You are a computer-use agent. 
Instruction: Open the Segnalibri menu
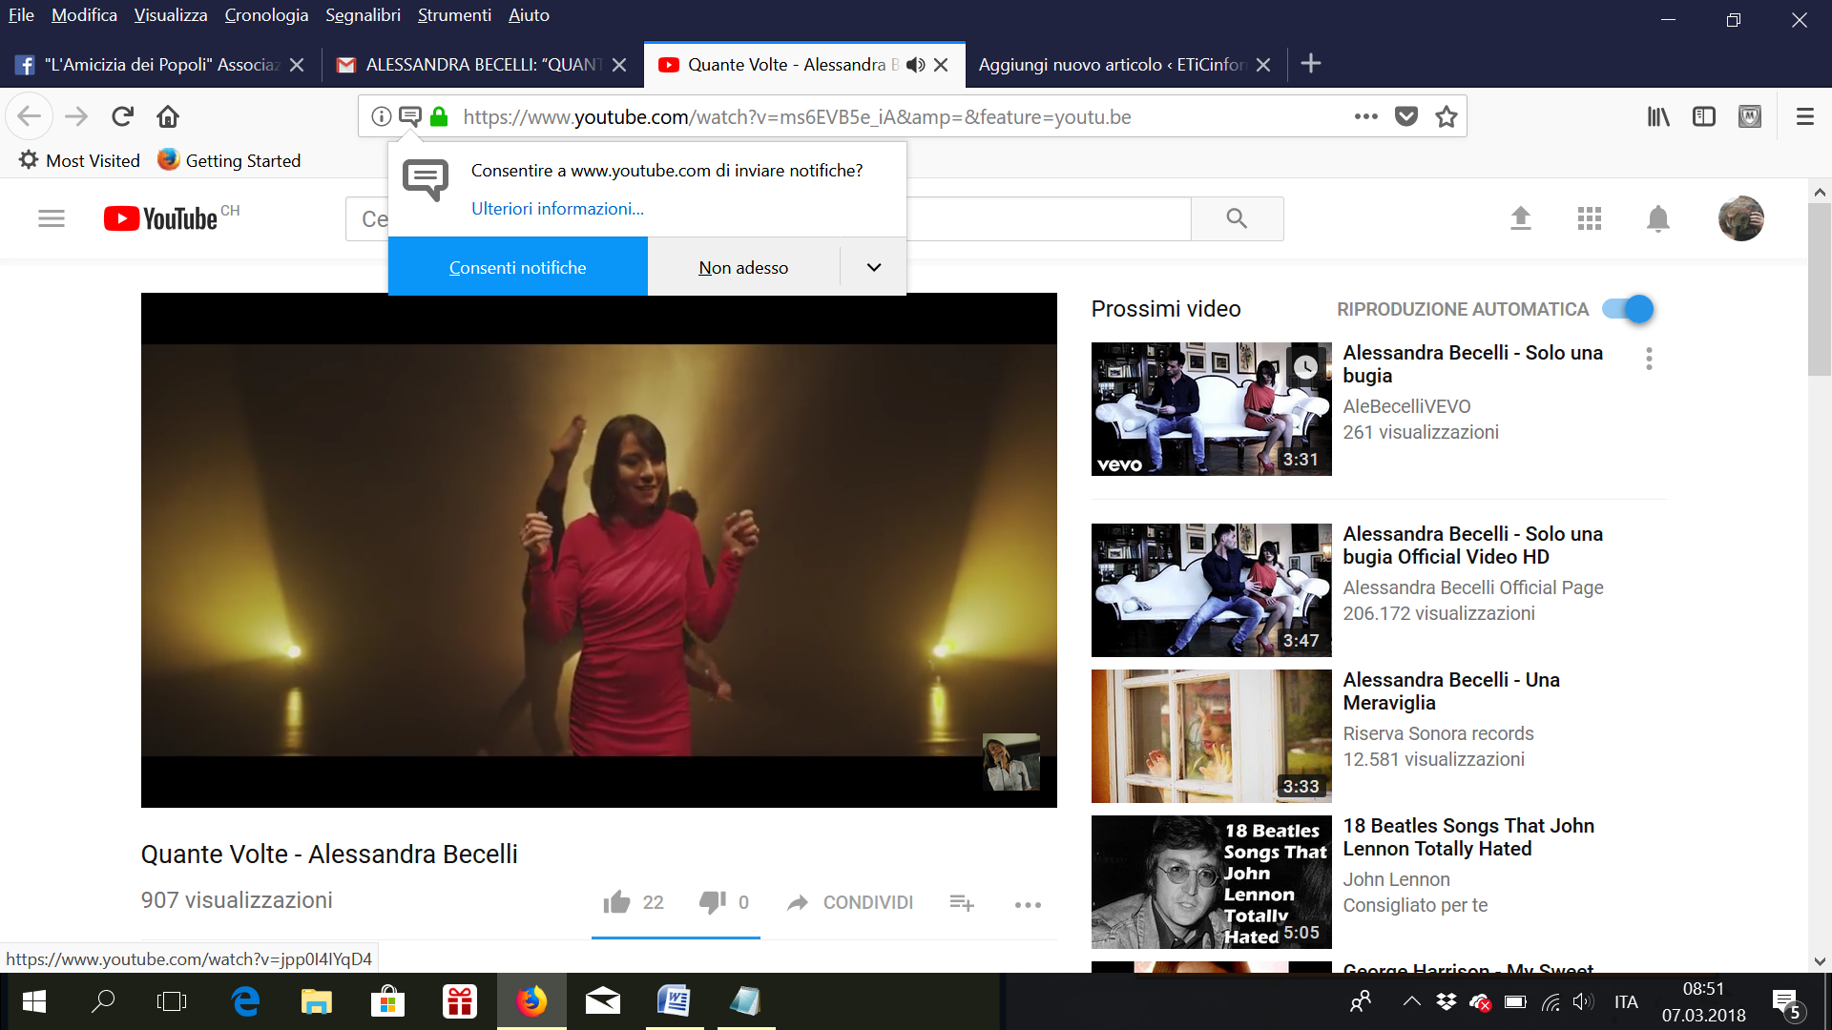pyautogui.click(x=363, y=15)
